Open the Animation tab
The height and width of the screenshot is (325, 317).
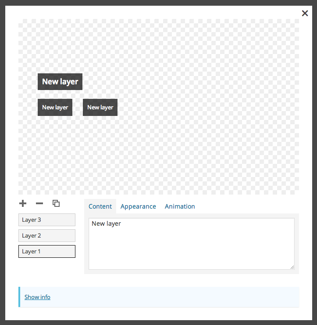(x=180, y=206)
